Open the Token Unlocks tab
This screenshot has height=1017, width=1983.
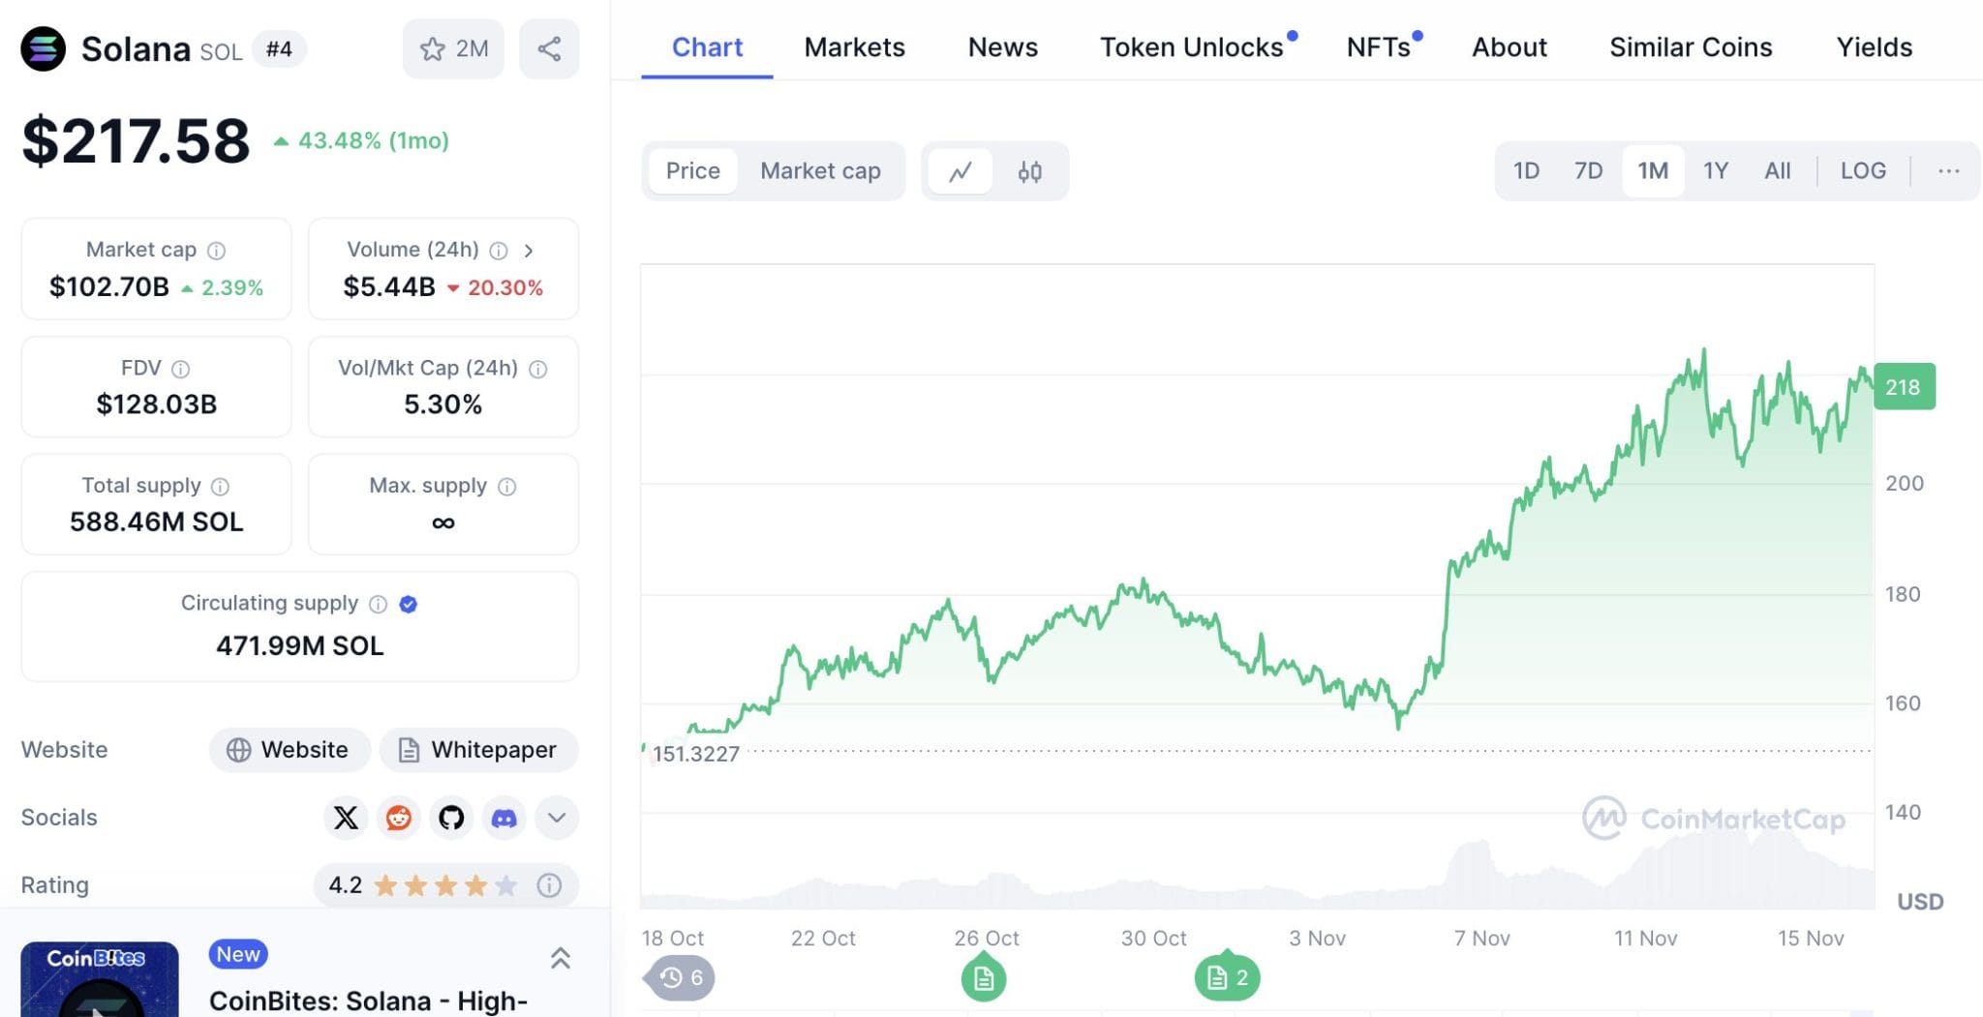1191,46
